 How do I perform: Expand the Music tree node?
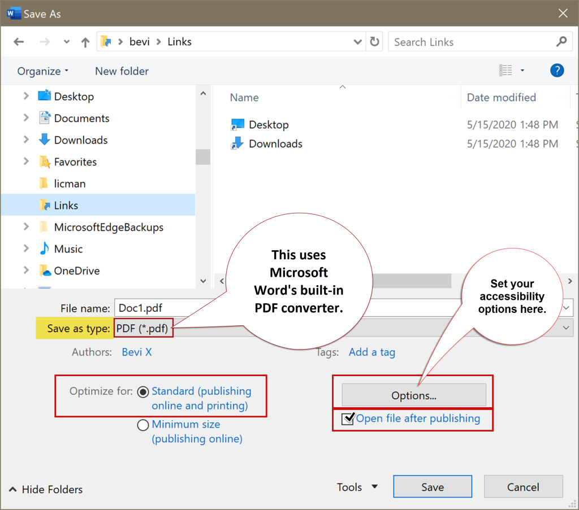pyautogui.click(x=26, y=249)
